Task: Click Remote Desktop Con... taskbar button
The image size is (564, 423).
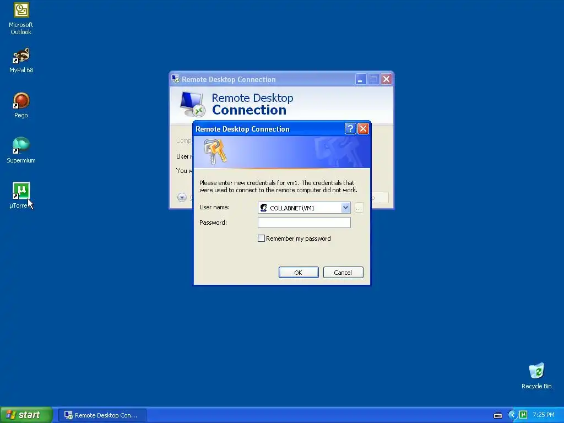Action: point(102,415)
